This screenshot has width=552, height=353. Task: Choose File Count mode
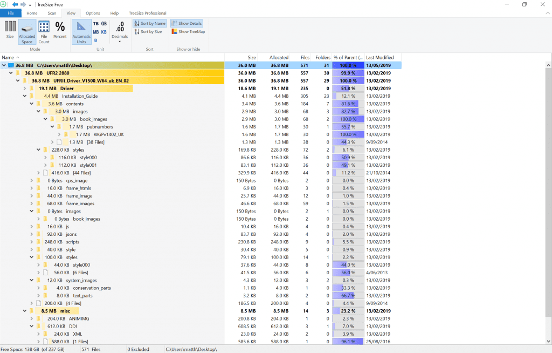click(x=44, y=32)
